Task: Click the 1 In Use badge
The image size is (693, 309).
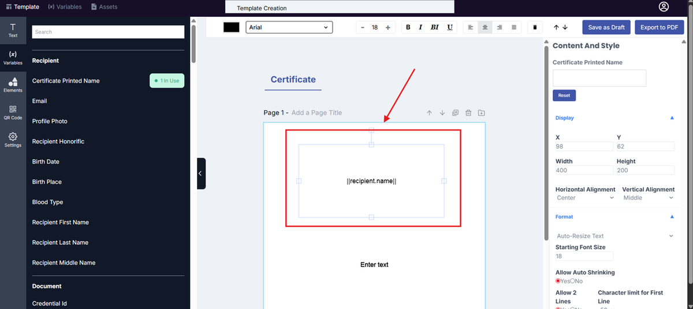Action: point(167,81)
